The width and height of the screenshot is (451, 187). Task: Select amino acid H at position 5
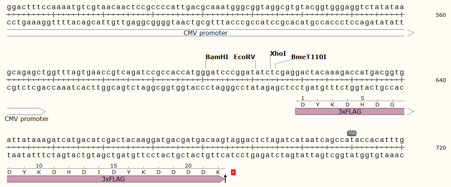(362, 105)
